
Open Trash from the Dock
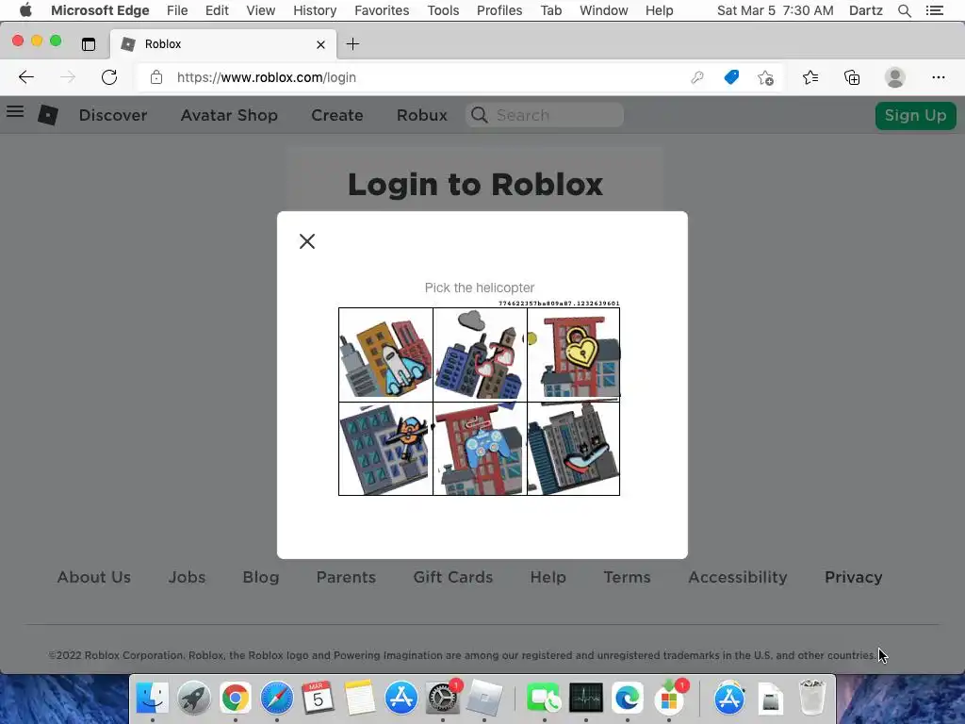point(812,699)
